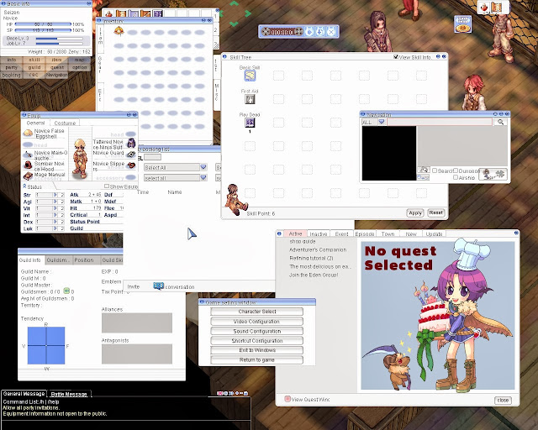The width and height of the screenshot is (538, 430).
Task: Click the cash shop icon near top right
Action: [463, 24]
